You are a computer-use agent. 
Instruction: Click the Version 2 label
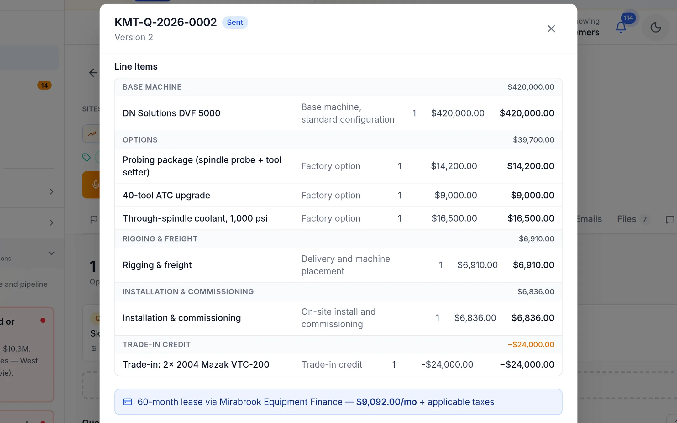pyautogui.click(x=134, y=37)
